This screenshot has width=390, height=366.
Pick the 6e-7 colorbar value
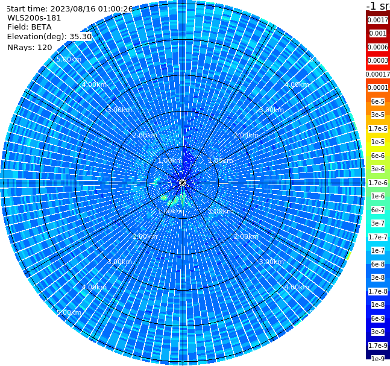pyautogui.click(x=378, y=210)
